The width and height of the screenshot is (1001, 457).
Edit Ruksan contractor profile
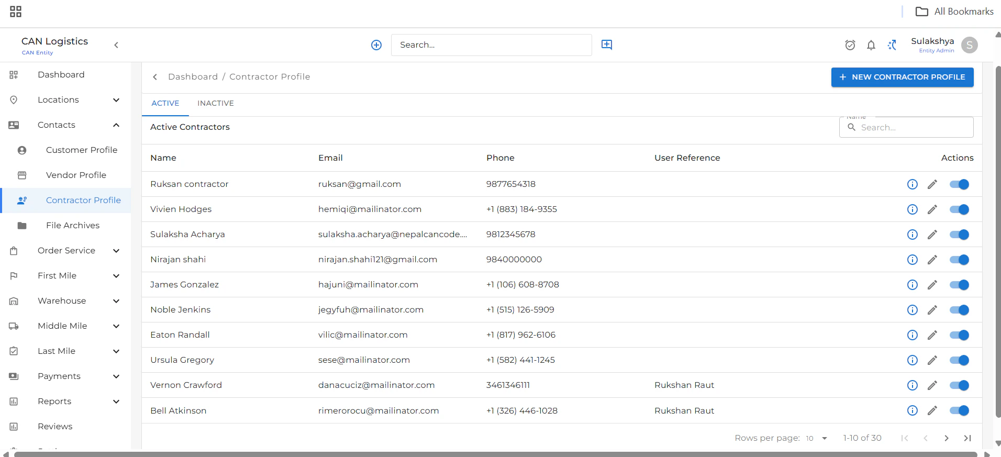pos(932,184)
